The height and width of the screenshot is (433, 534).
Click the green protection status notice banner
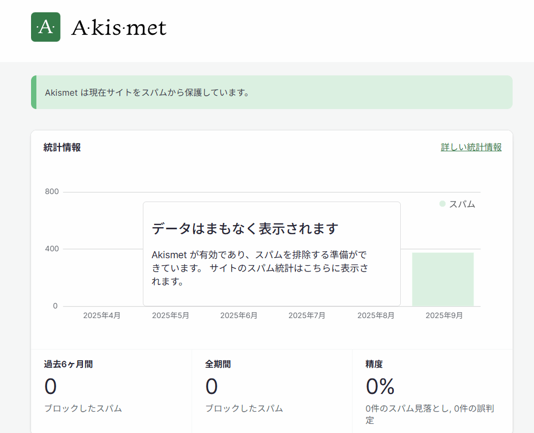click(272, 92)
